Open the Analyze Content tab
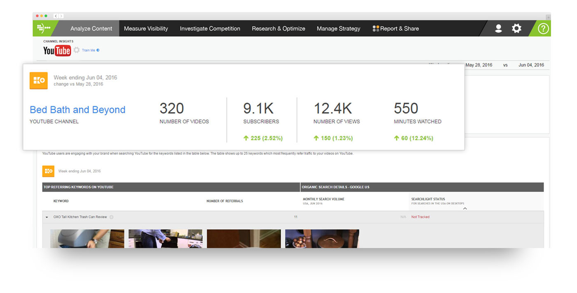This screenshot has width=577, height=293. 91,28
